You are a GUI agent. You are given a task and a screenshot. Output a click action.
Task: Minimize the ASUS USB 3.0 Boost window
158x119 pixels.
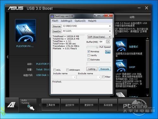(x=139, y=8)
